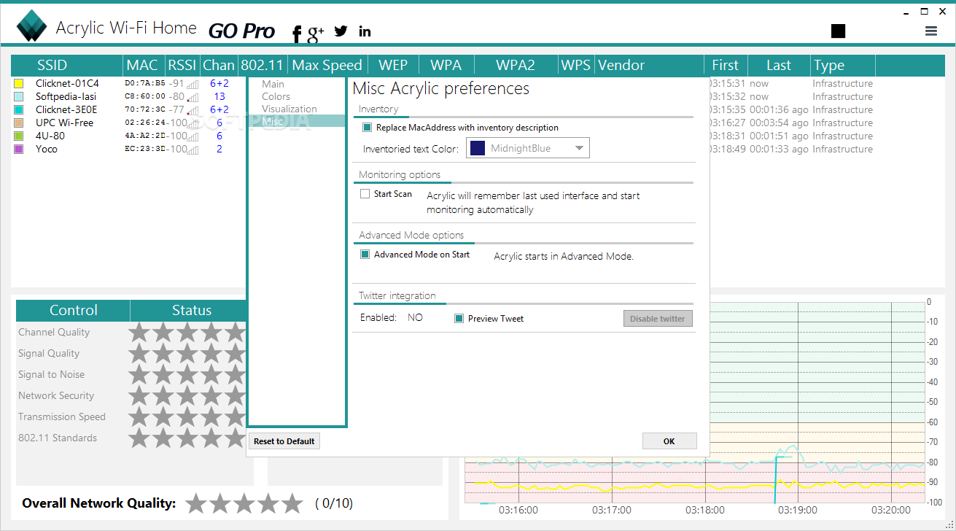Sort by the First column header

726,65
